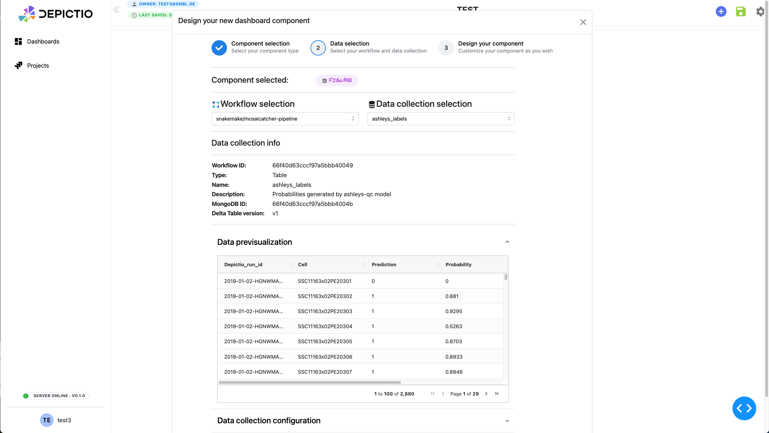Go to last page of table
769x433 pixels.
click(497, 394)
